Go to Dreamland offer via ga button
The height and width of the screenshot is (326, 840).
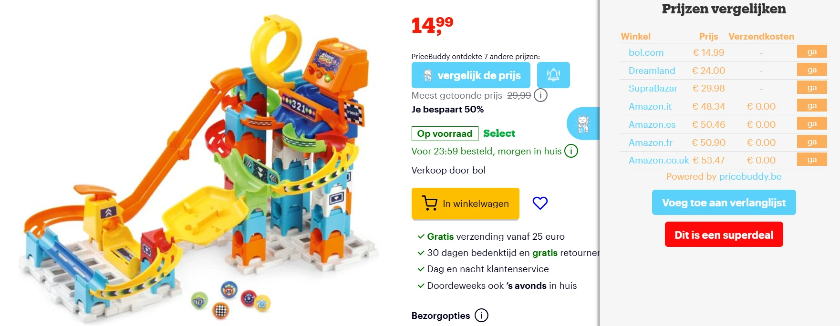[x=812, y=70]
